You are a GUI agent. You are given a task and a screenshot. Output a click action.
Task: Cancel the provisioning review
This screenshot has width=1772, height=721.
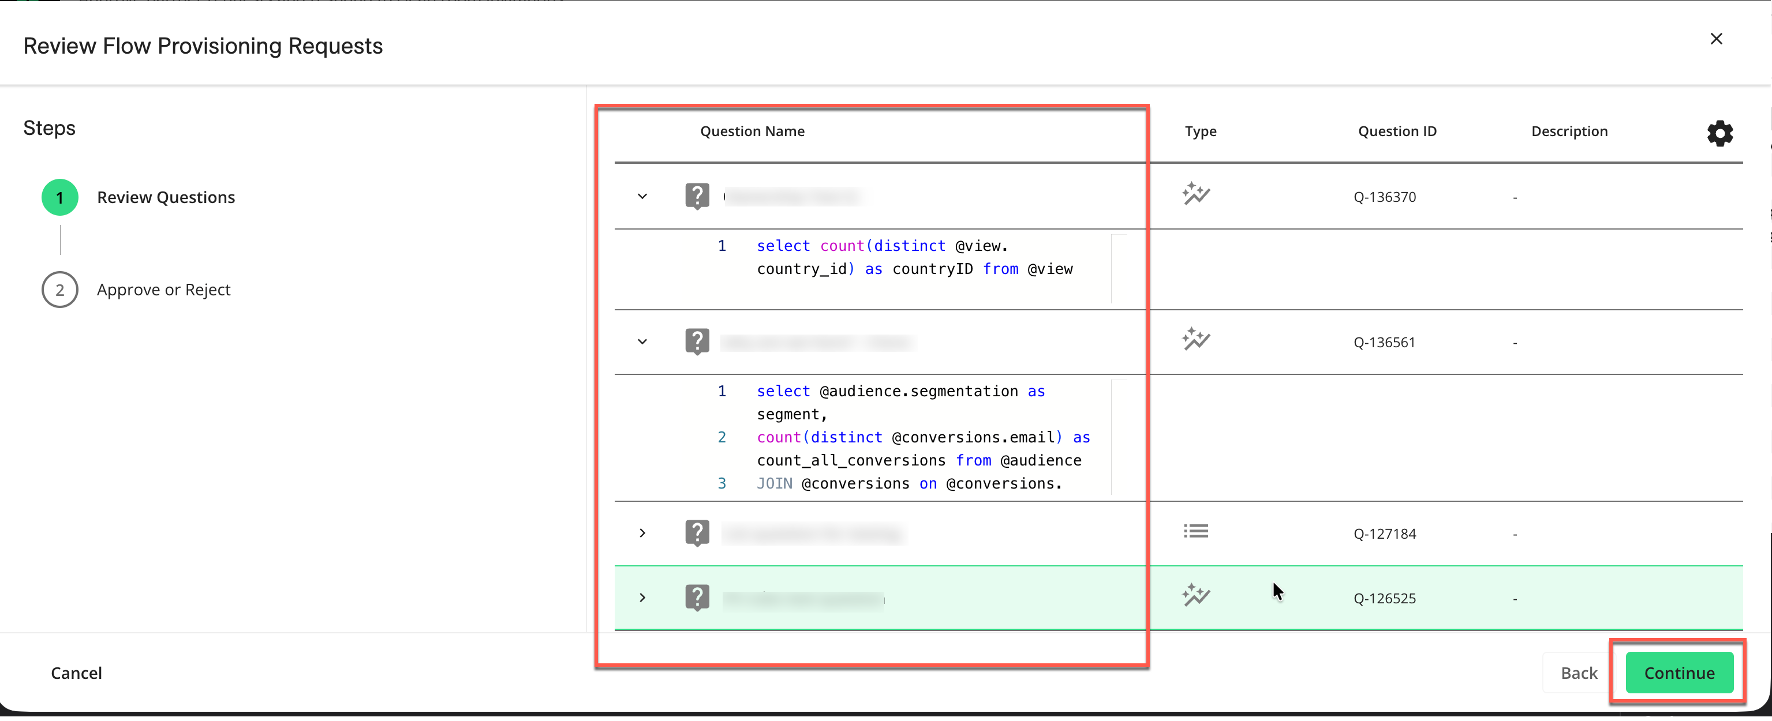pos(76,673)
